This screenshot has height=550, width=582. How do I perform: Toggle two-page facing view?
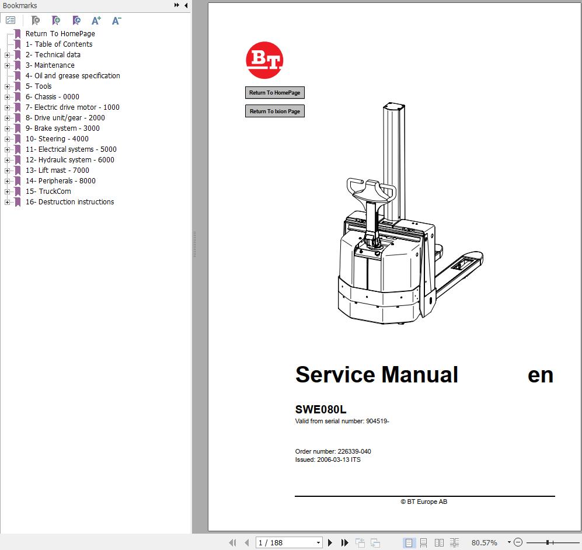click(440, 542)
